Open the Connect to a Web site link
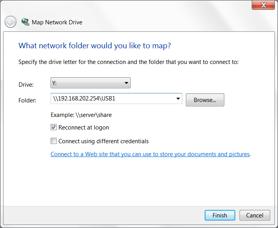This screenshot has height=228, width=278. point(150,154)
